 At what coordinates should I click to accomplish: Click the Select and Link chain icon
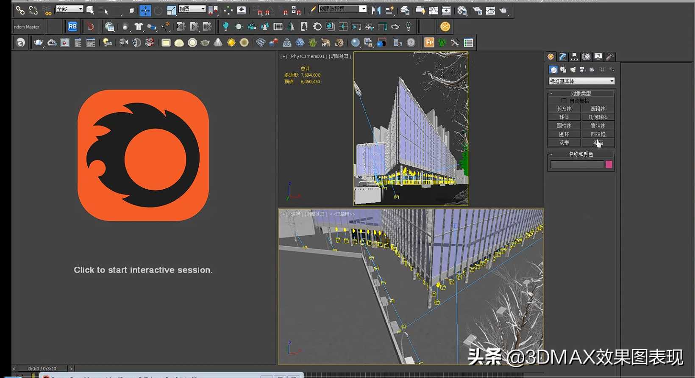[x=20, y=10]
